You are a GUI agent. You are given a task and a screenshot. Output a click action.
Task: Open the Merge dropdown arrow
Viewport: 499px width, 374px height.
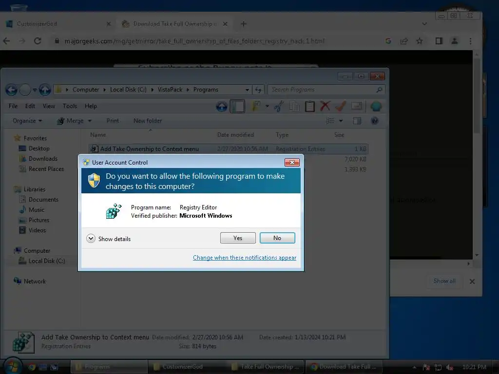[90, 121]
